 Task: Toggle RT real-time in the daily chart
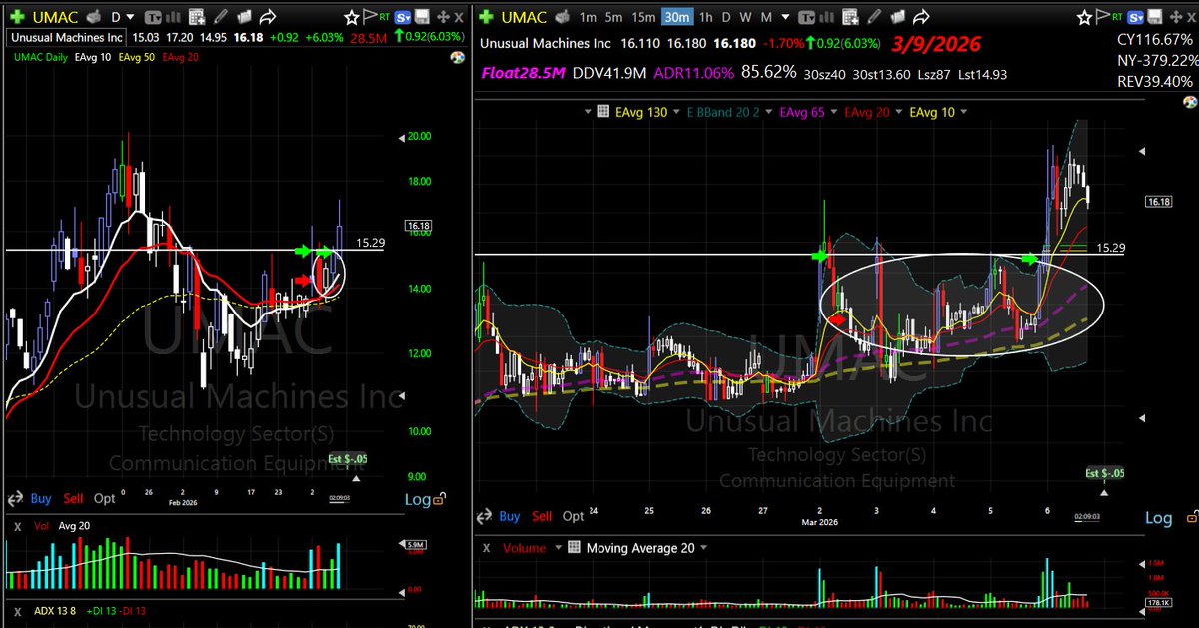[385, 17]
